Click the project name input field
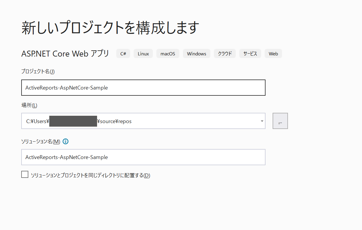This screenshot has height=230, width=362. (x=143, y=87)
